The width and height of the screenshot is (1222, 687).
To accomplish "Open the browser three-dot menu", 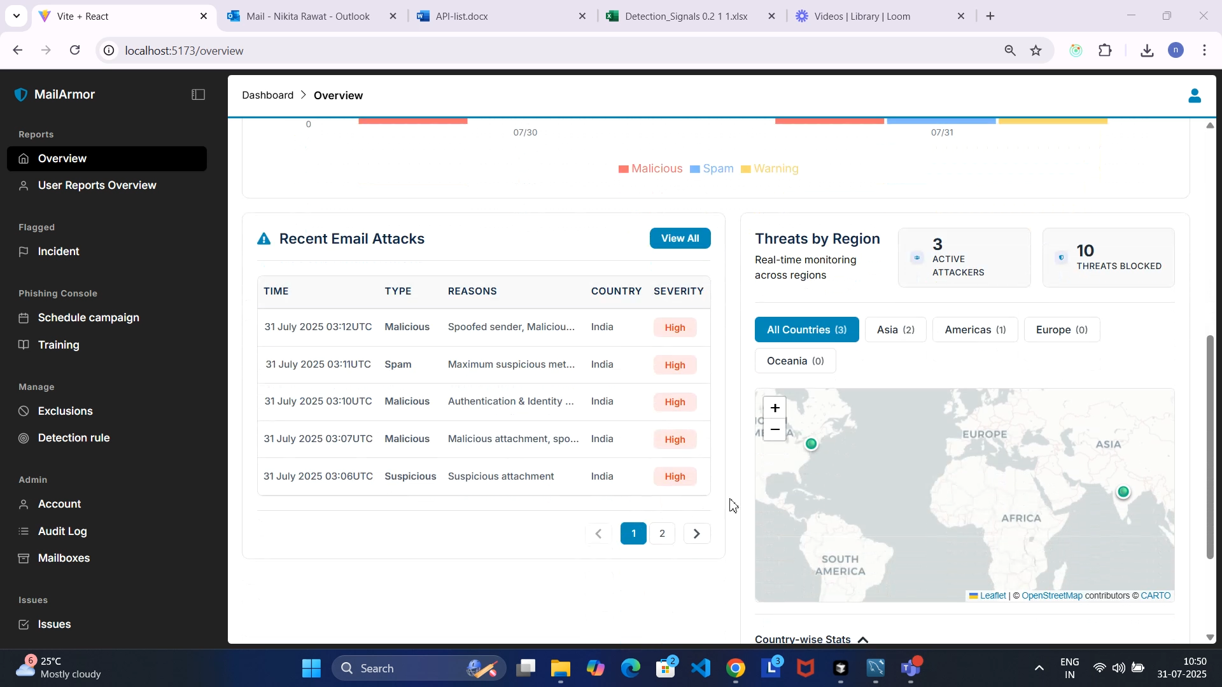I will (1205, 50).
